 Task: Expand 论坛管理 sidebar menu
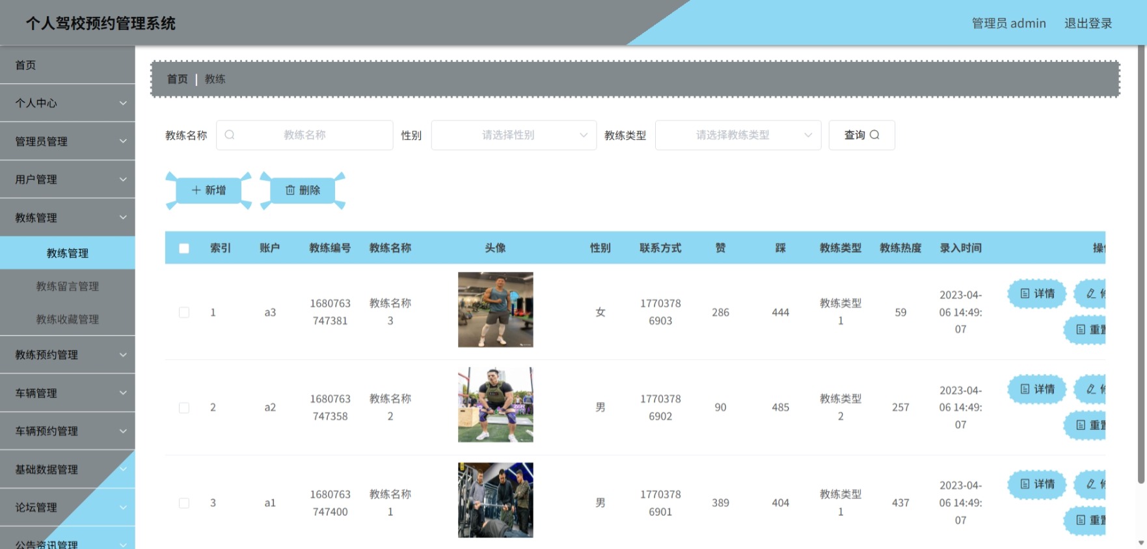(68, 507)
